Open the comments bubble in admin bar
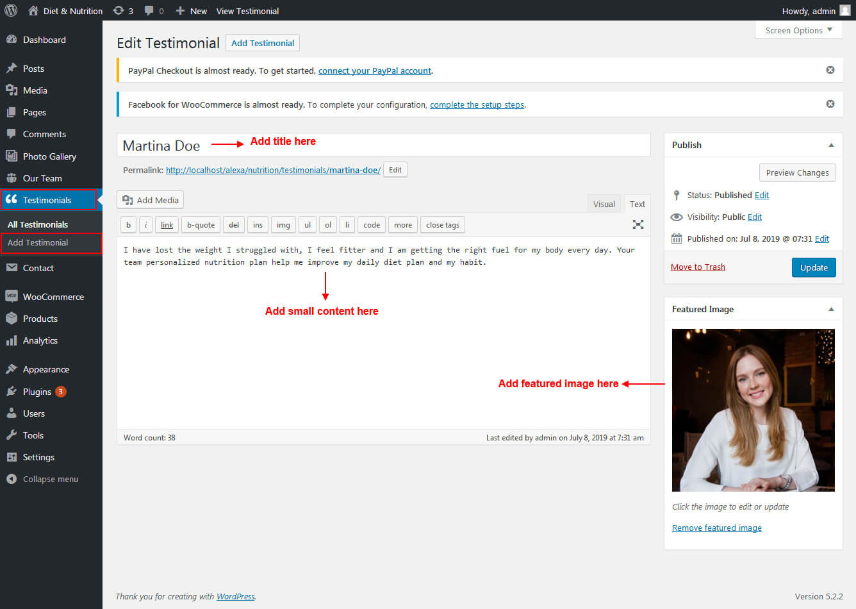This screenshot has height=609, width=856. [154, 11]
